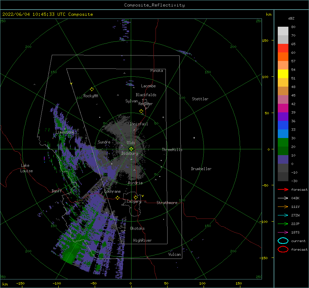Click the RockyMH map label

pyautogui.click(x=91, y=96)
